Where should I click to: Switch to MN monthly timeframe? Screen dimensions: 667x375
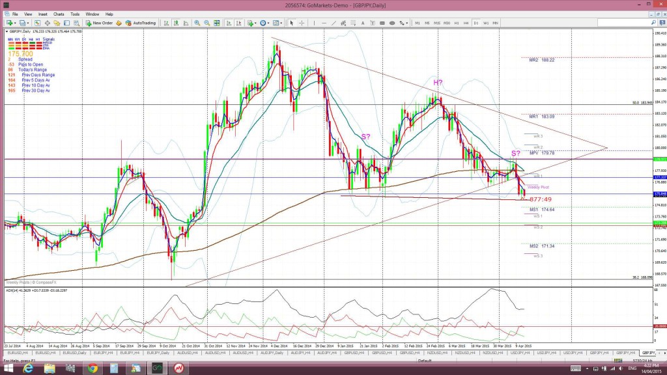pos(496,23)
